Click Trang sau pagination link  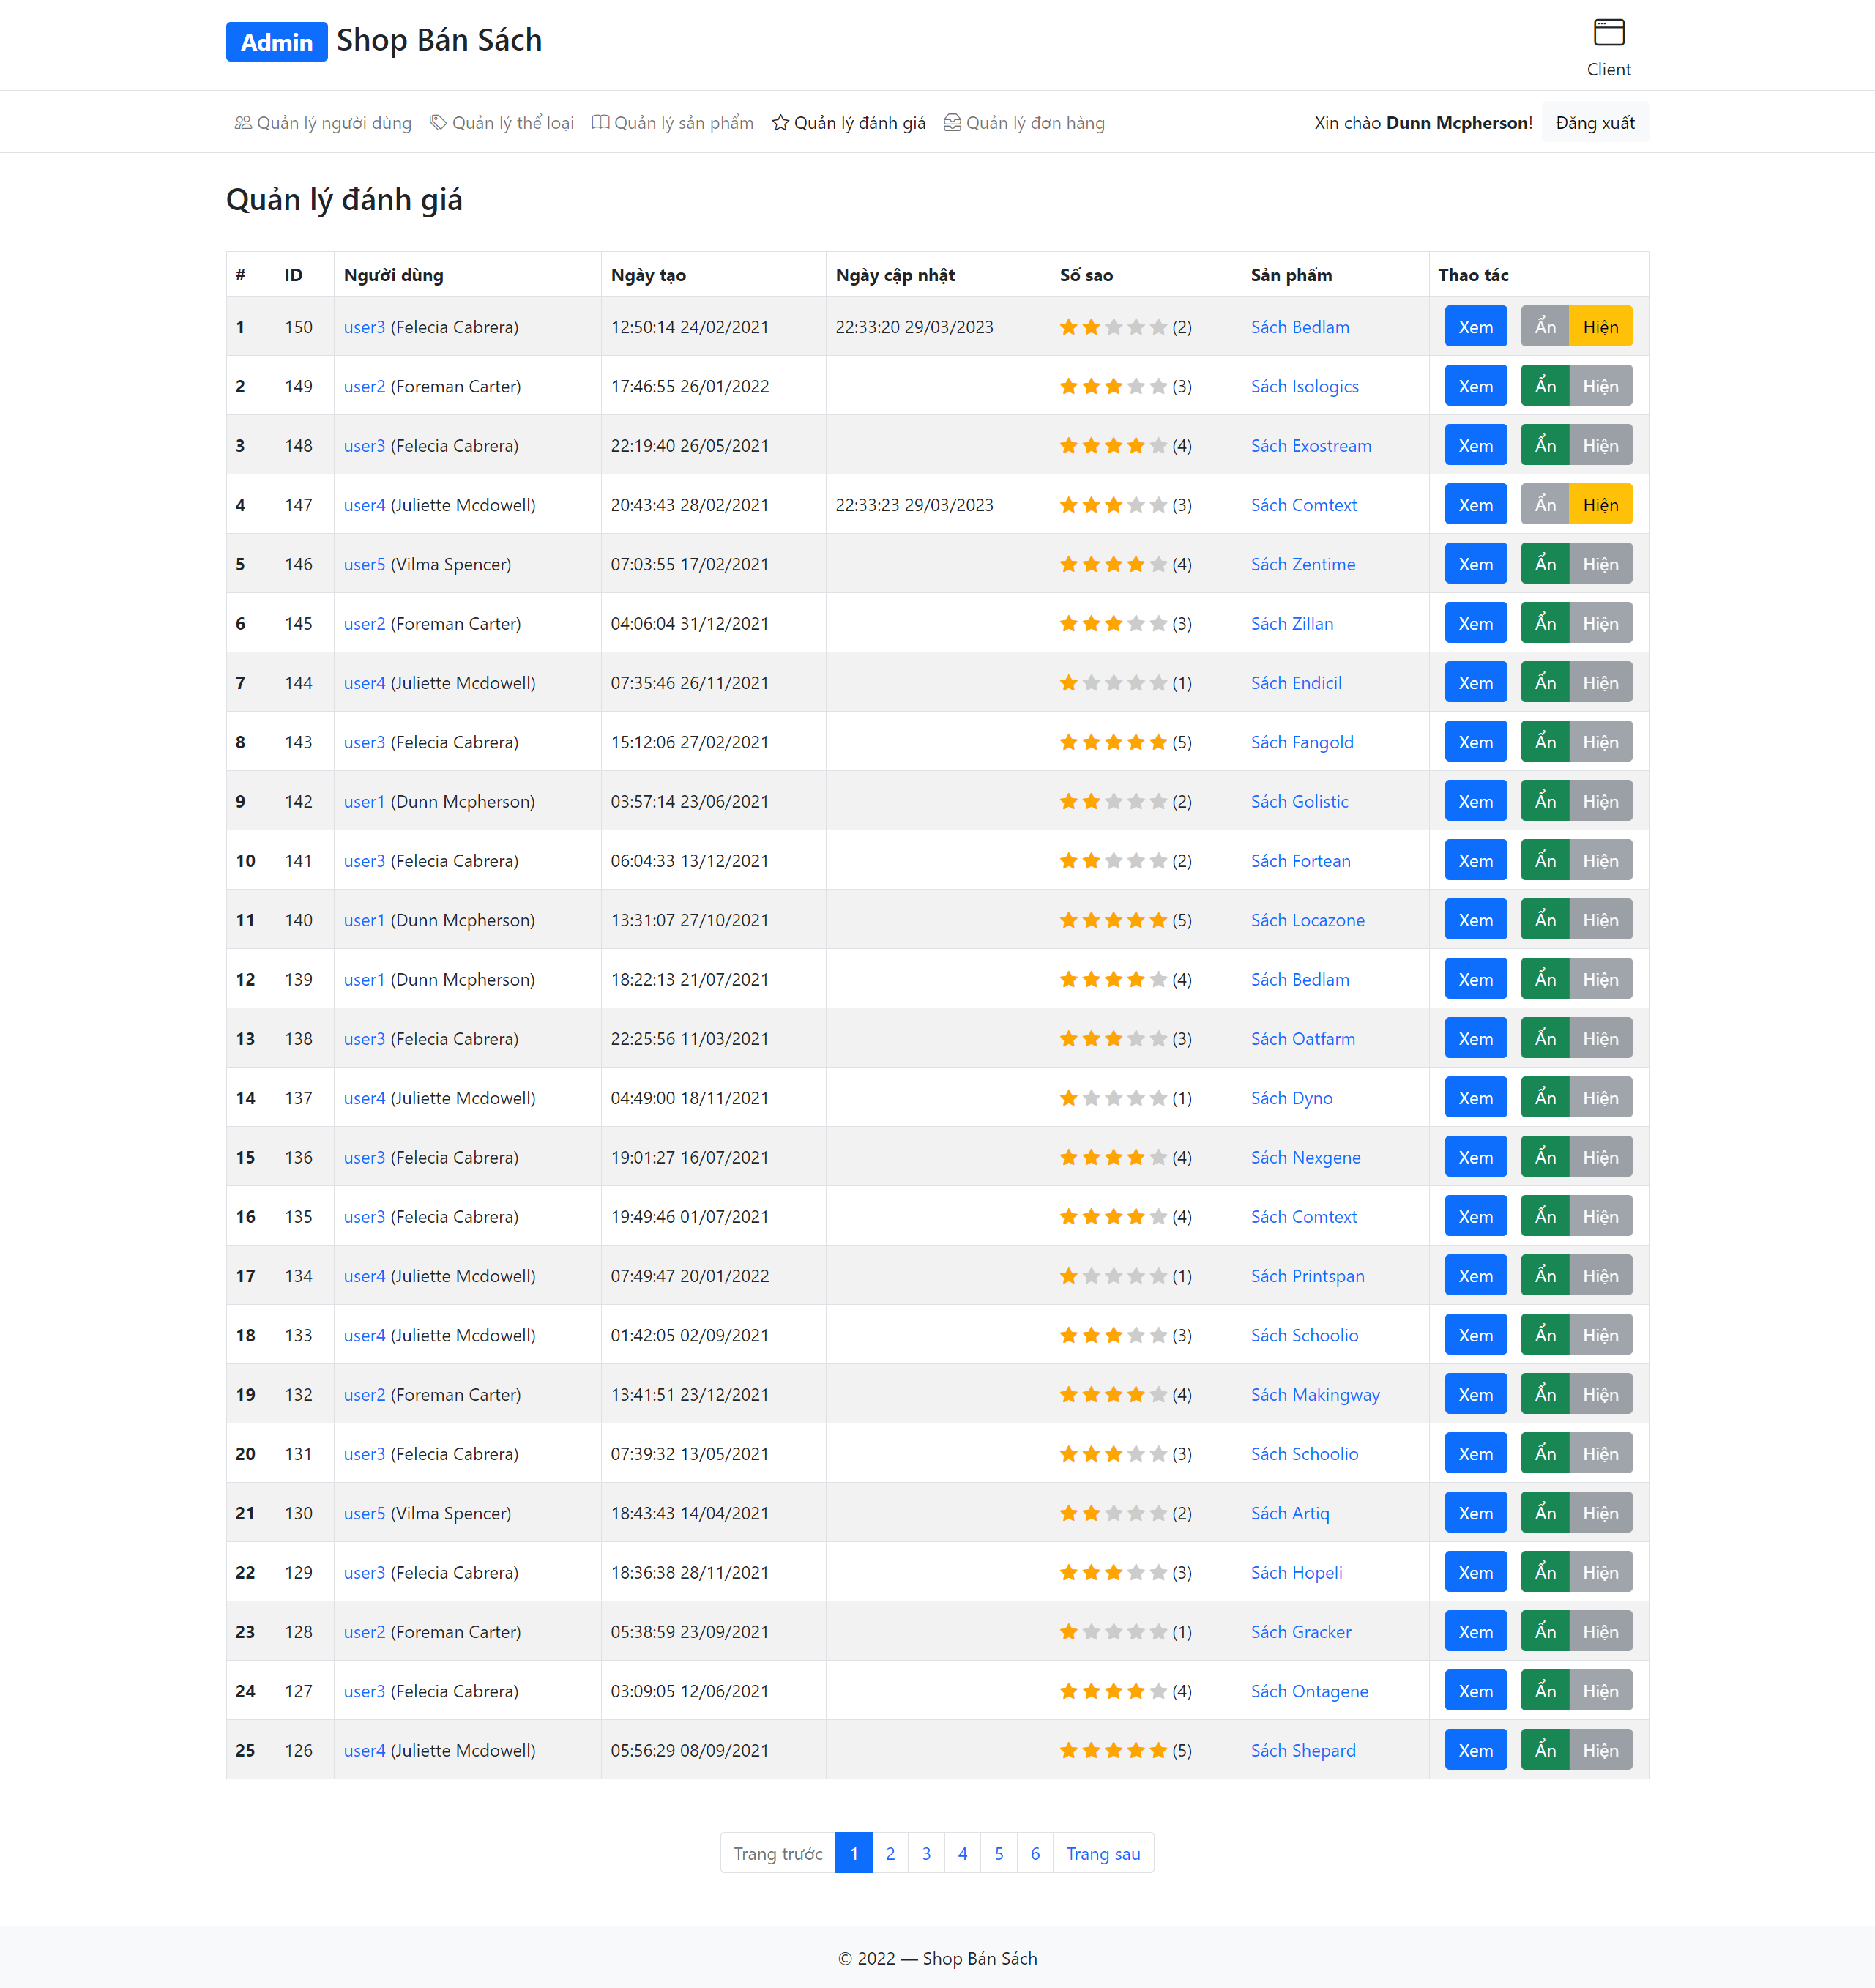[1102, 1853]
